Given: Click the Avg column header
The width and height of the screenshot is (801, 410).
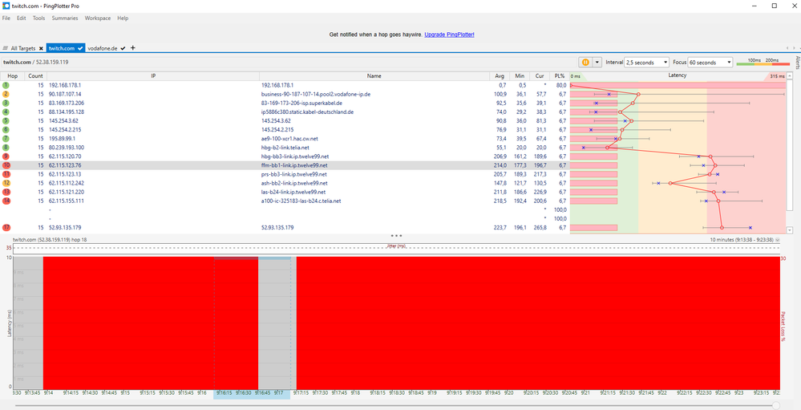Looking at the screenshot, I should click(499, 75).
